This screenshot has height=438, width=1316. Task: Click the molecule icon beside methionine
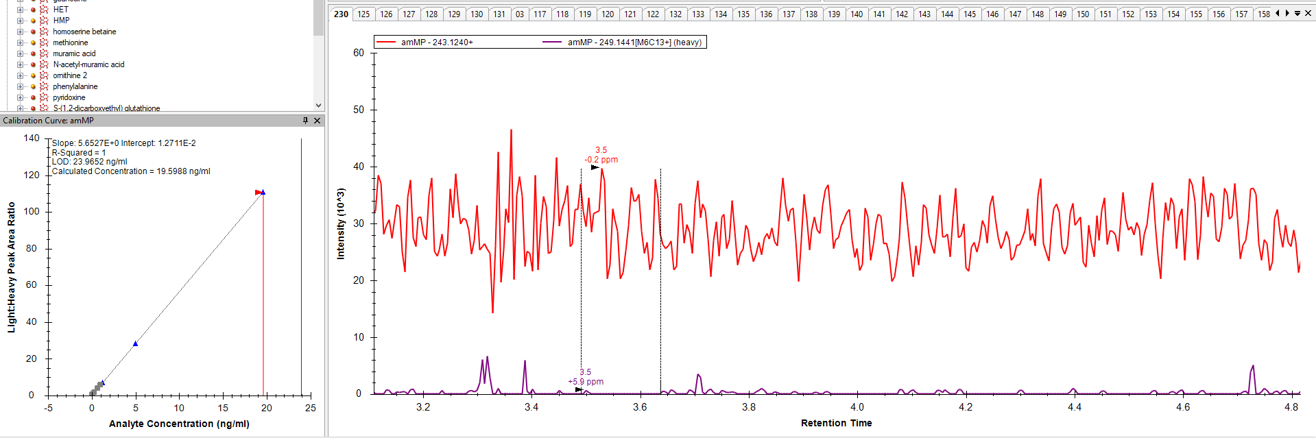coord(45,42)
